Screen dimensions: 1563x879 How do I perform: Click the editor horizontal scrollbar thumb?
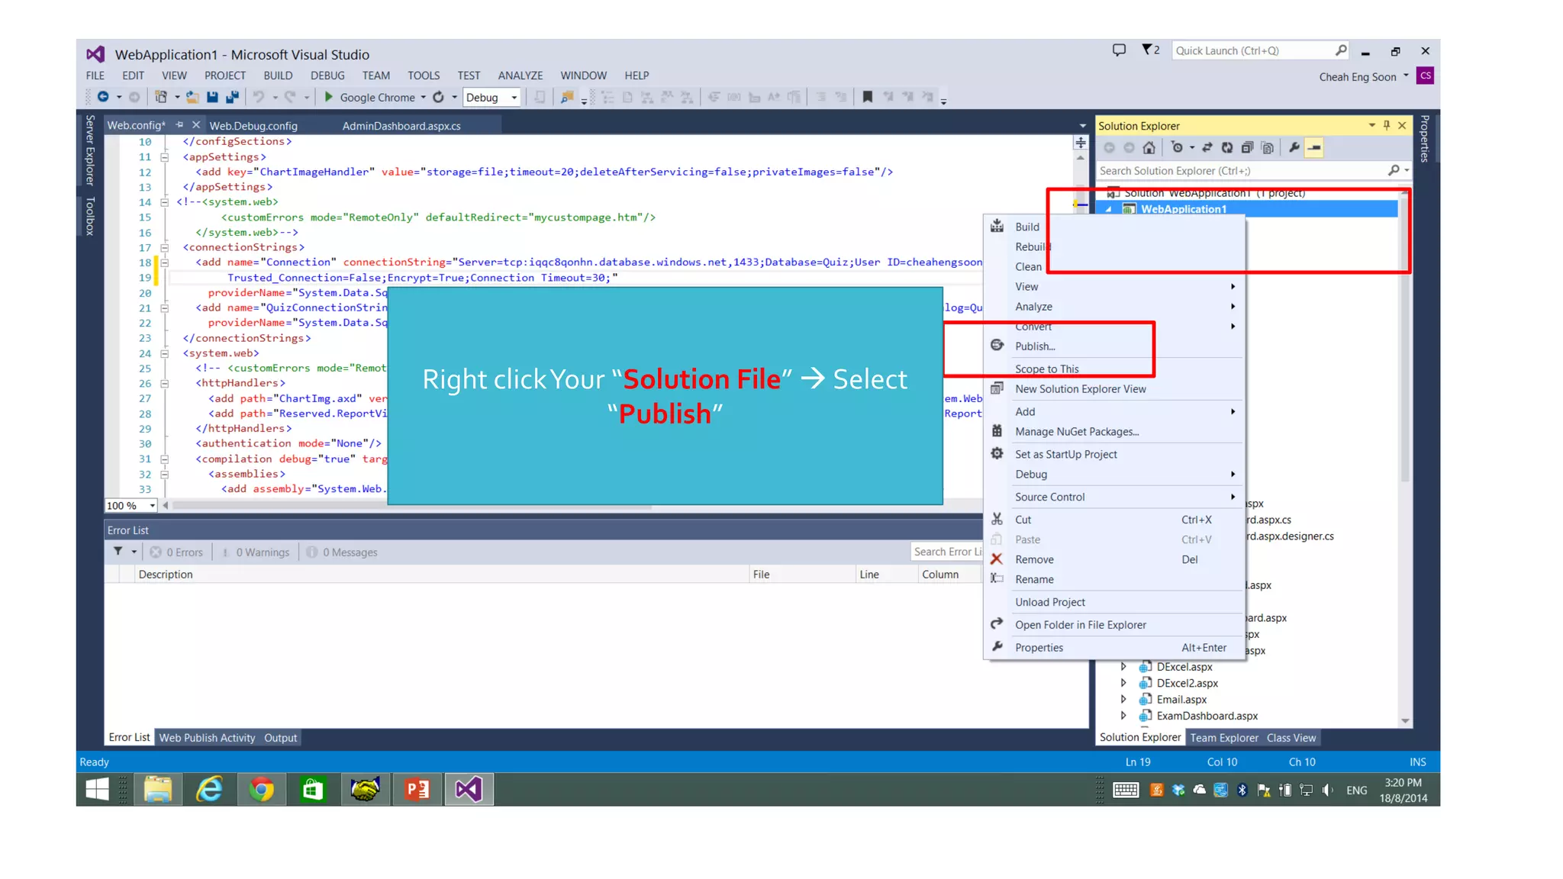tap(412, 505)
